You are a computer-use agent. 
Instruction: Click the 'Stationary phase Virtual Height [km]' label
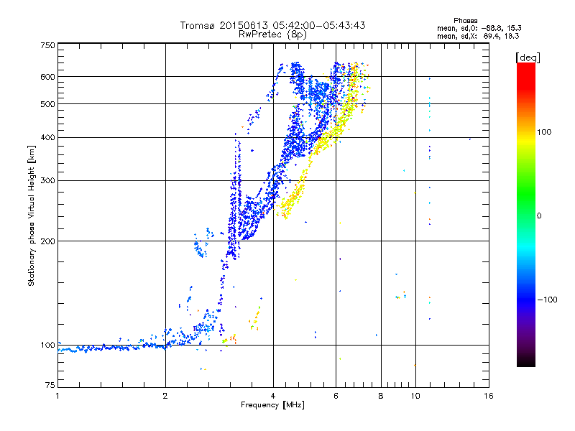32,216
